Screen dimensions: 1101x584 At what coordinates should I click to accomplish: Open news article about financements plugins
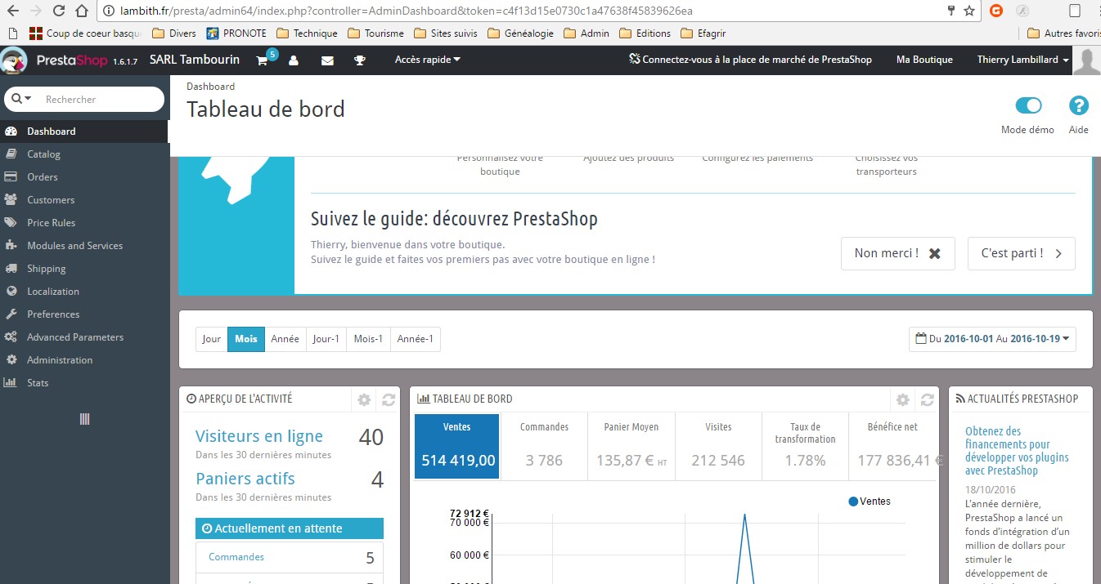click(1017, 451)
